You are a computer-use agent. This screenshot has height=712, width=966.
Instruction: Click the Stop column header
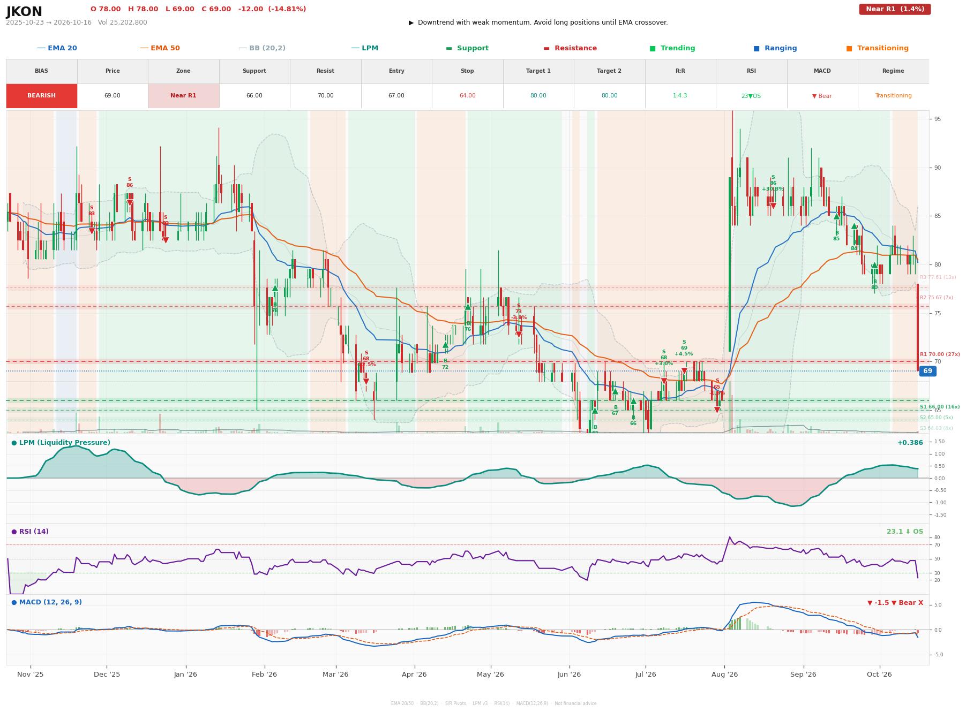467,71
